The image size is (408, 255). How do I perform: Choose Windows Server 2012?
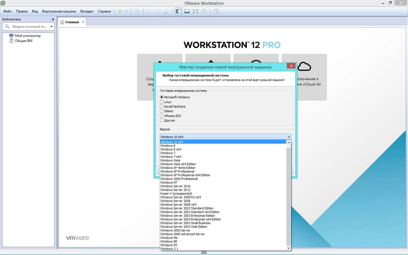coord(223,190)
